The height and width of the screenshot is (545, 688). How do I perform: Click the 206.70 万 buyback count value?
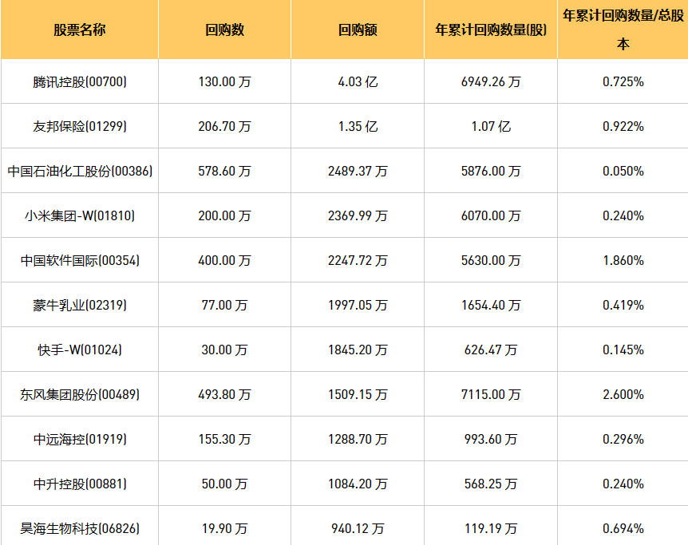[x=224, y=127]
